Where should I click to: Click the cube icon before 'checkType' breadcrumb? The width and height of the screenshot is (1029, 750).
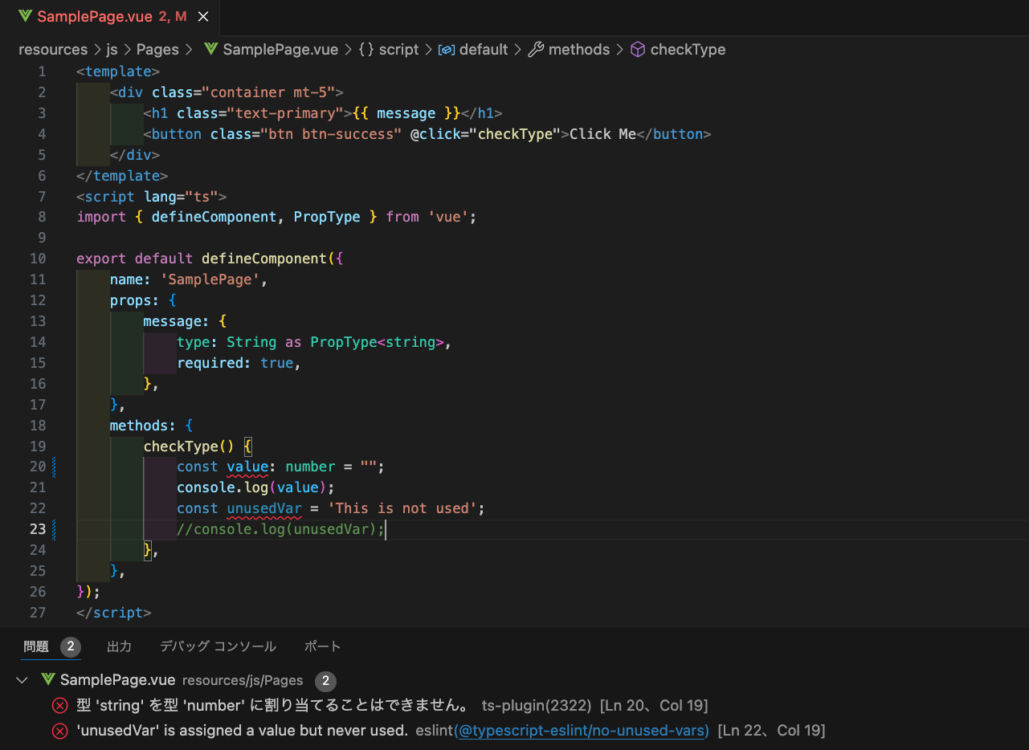tap(638, 50)
